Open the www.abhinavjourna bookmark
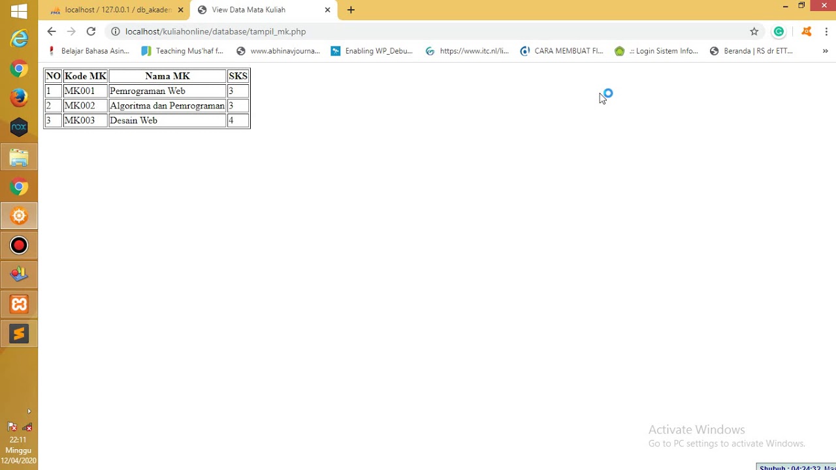This screenshot has width=836, height=470. click(278, 51)
